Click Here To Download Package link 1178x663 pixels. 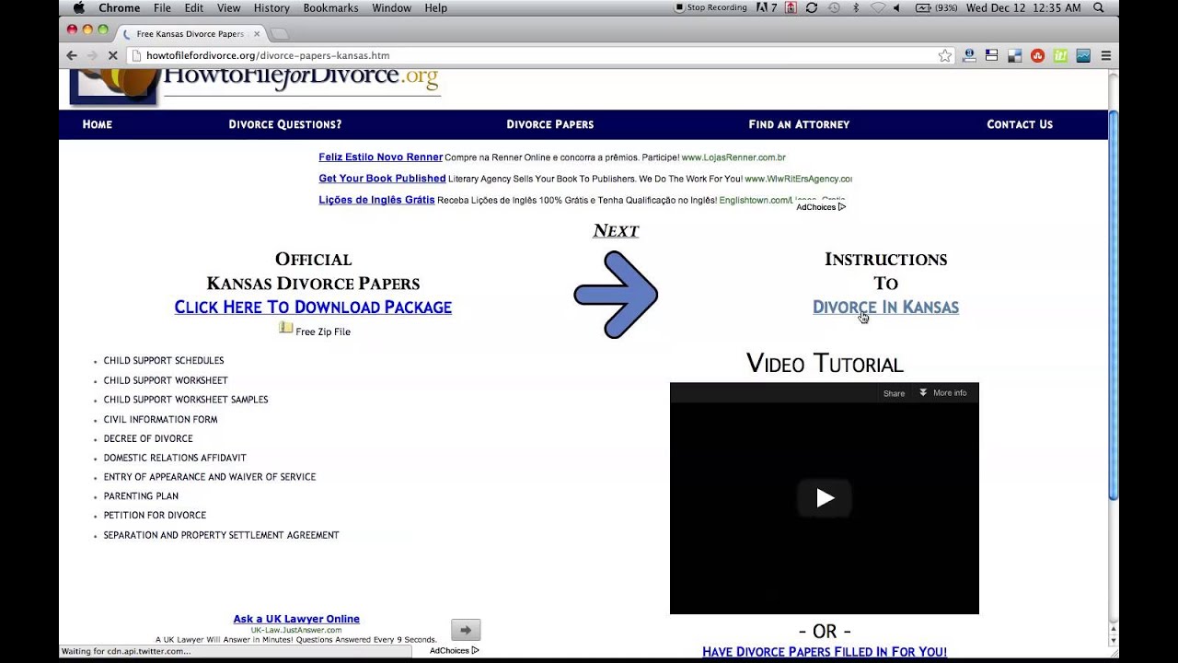point(313,307)
